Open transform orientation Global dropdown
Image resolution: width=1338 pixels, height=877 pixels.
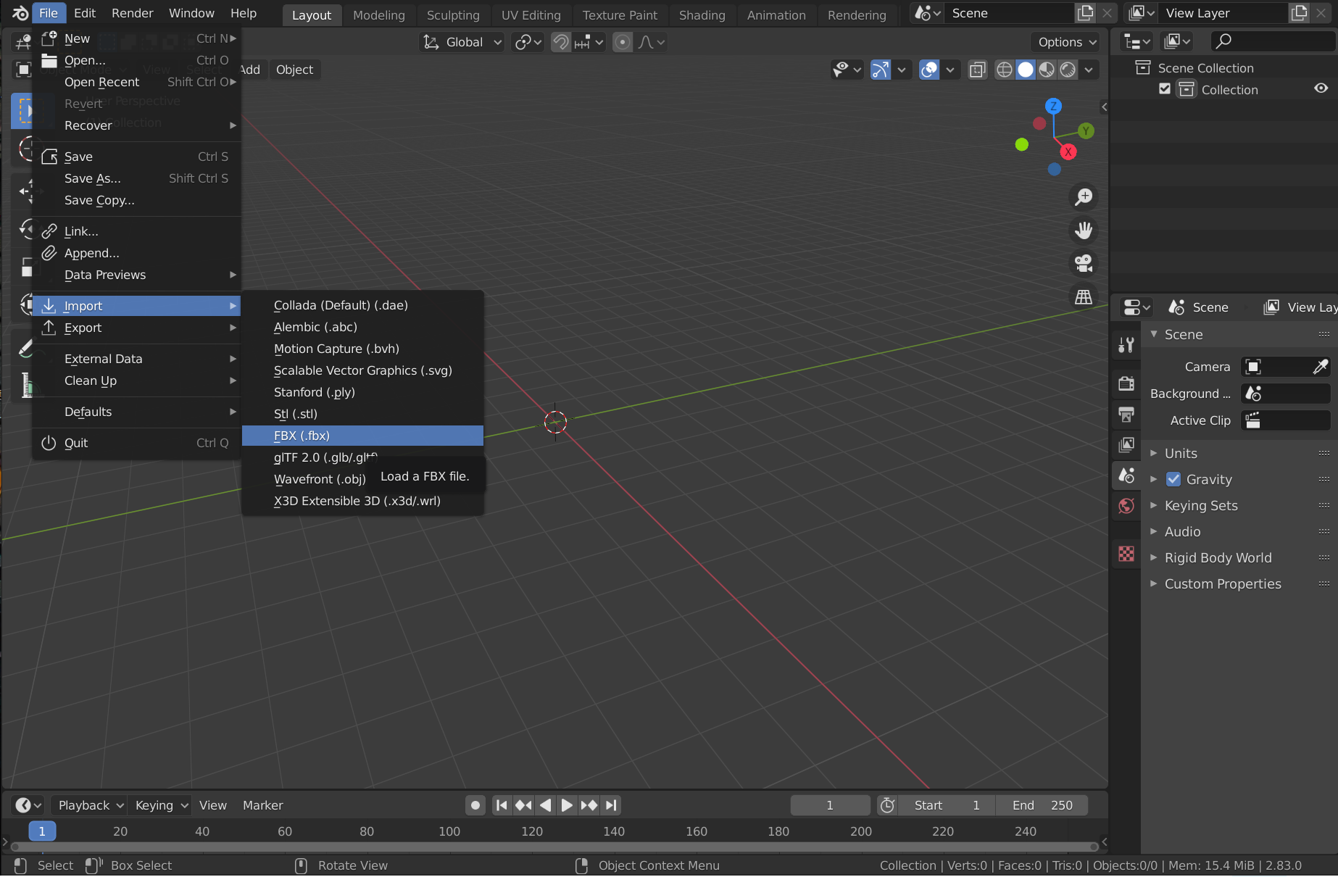coord(462,42)
